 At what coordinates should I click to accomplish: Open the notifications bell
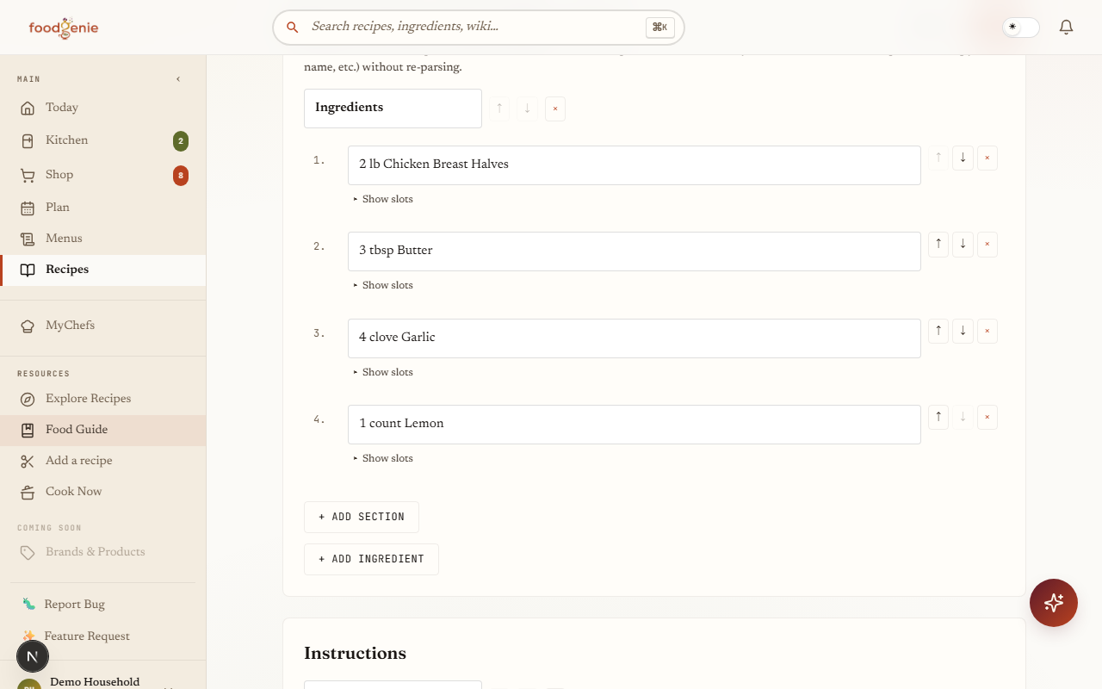click(1066, 28)
